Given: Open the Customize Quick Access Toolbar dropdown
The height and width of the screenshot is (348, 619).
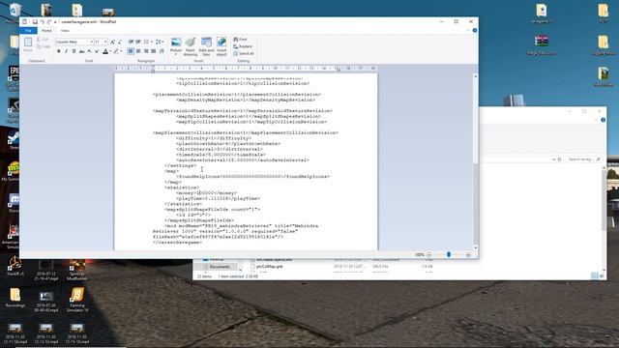Looking at the screenshot, I should click(55, 22).
